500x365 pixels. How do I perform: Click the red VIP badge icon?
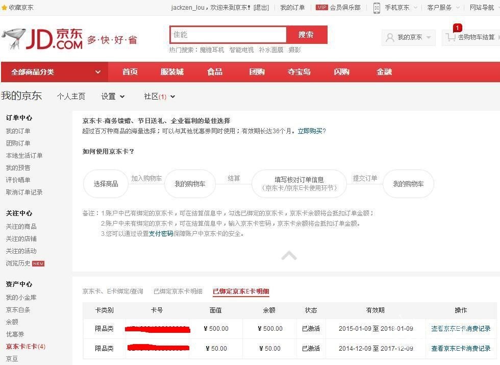321,8
